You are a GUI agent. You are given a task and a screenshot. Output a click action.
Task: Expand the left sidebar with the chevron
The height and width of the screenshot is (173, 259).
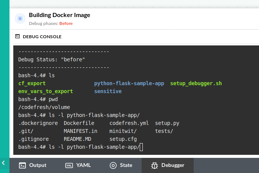[x=3, y=163]
